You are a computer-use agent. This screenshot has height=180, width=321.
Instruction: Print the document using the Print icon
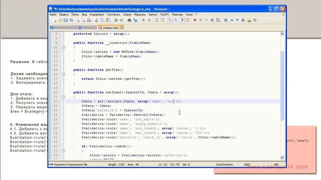pyautogui.click(x=89, y=20)
